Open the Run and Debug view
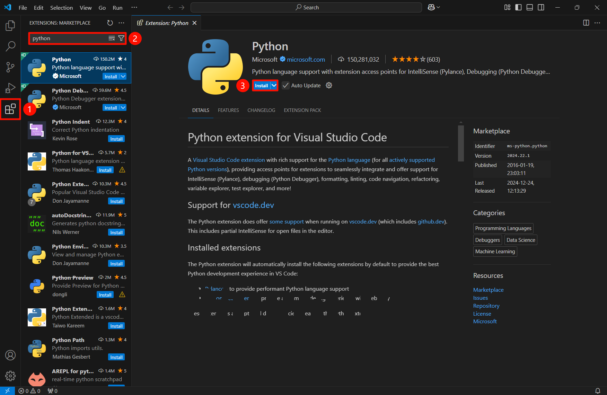Image resolution: width=607 pixels, height=395 pixels. click(x=10, y=88)
